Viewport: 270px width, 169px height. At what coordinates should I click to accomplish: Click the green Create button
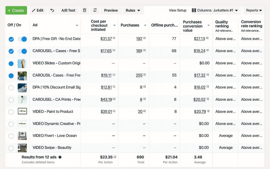tap(16, 10)
